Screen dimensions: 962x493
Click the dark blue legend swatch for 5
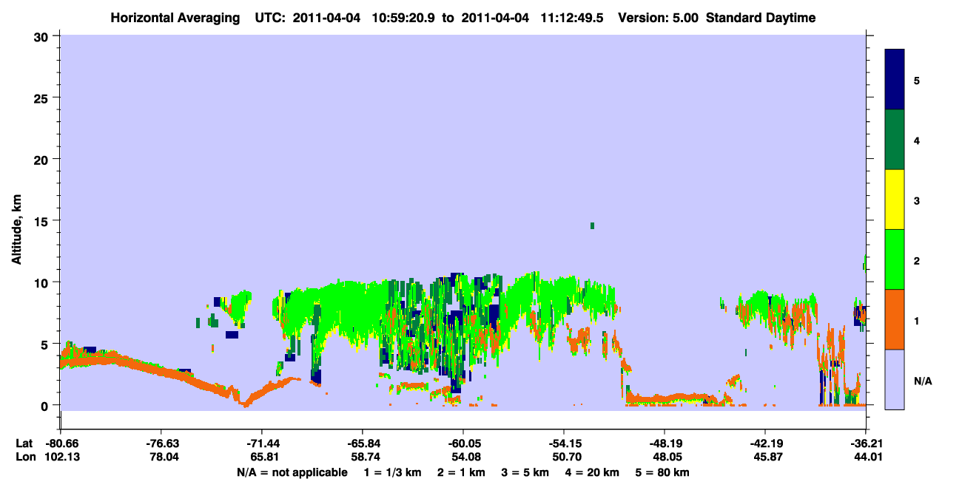[895, 80]
